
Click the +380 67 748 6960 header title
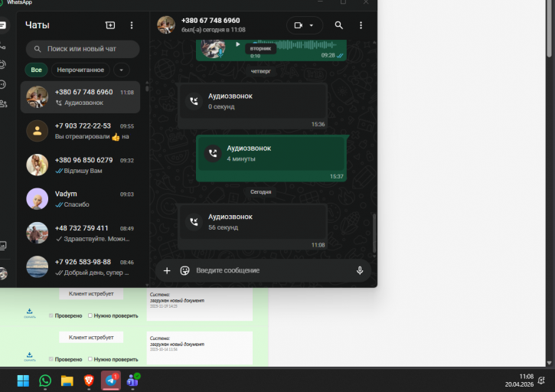pos(211,21)
